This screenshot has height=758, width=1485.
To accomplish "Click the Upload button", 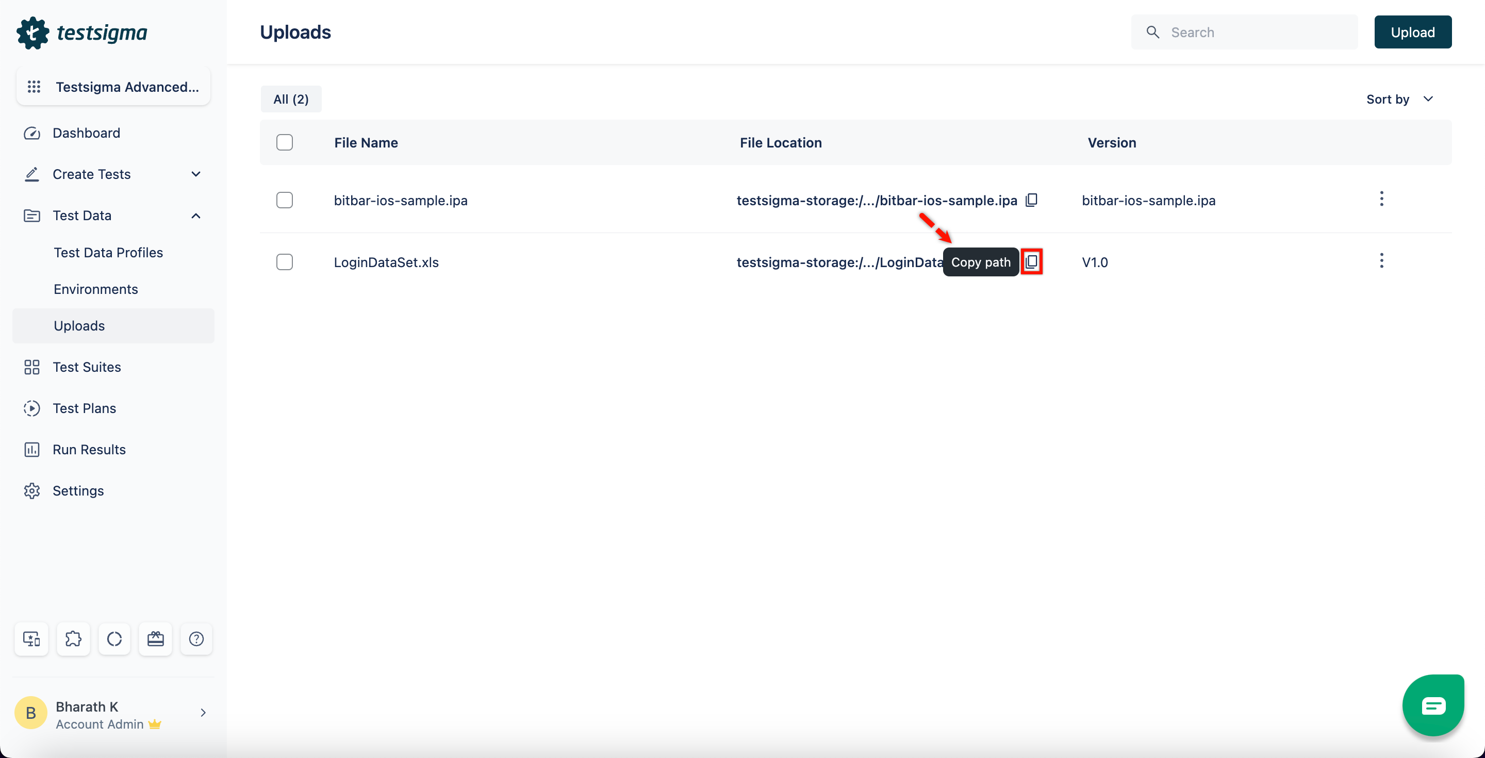I will 1413,31.
